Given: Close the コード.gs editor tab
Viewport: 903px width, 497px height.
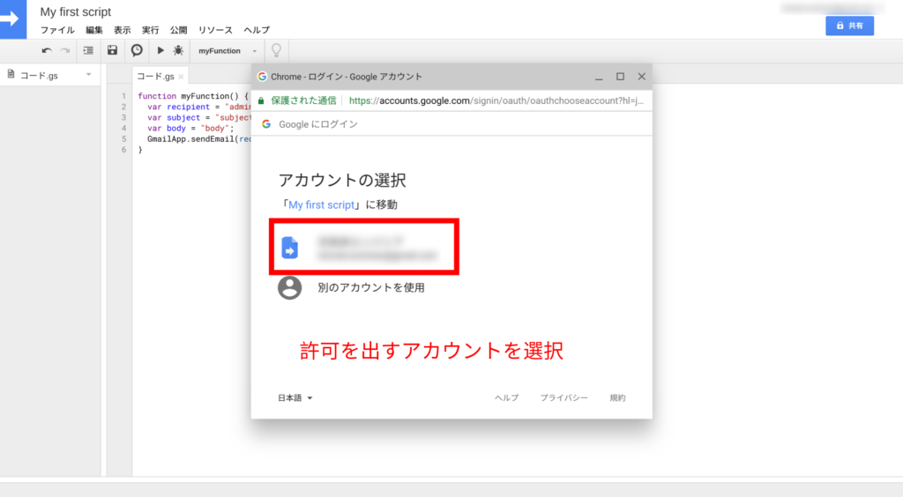Looking at the screenshot, I should [182, 77].
